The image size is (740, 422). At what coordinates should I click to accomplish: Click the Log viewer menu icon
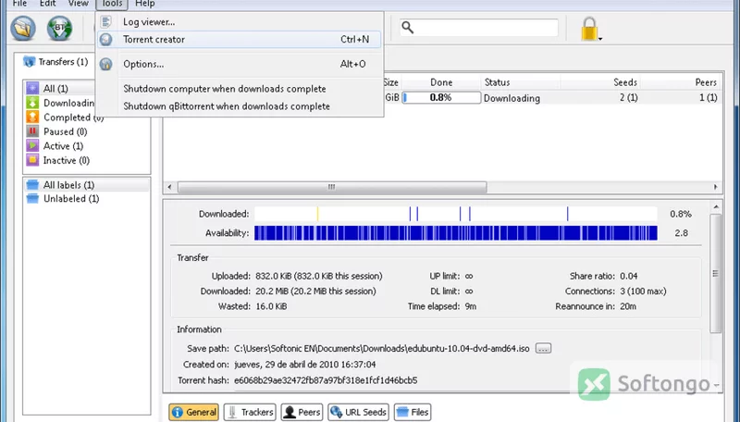click(x=106, y=21)
